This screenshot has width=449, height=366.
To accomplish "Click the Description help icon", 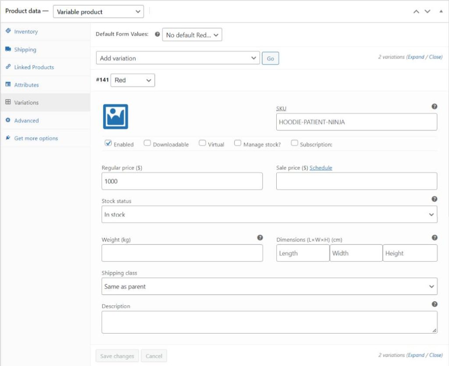I will (434, 303).
